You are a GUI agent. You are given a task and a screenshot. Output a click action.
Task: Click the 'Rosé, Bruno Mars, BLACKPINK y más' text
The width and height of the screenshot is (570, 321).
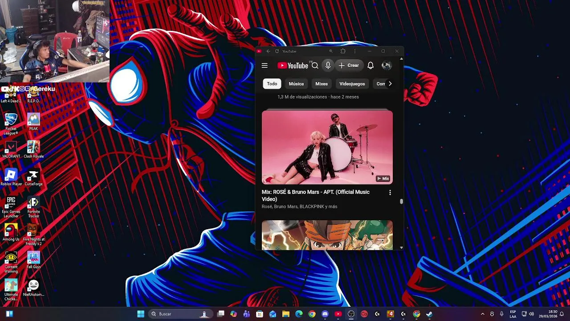300,206
